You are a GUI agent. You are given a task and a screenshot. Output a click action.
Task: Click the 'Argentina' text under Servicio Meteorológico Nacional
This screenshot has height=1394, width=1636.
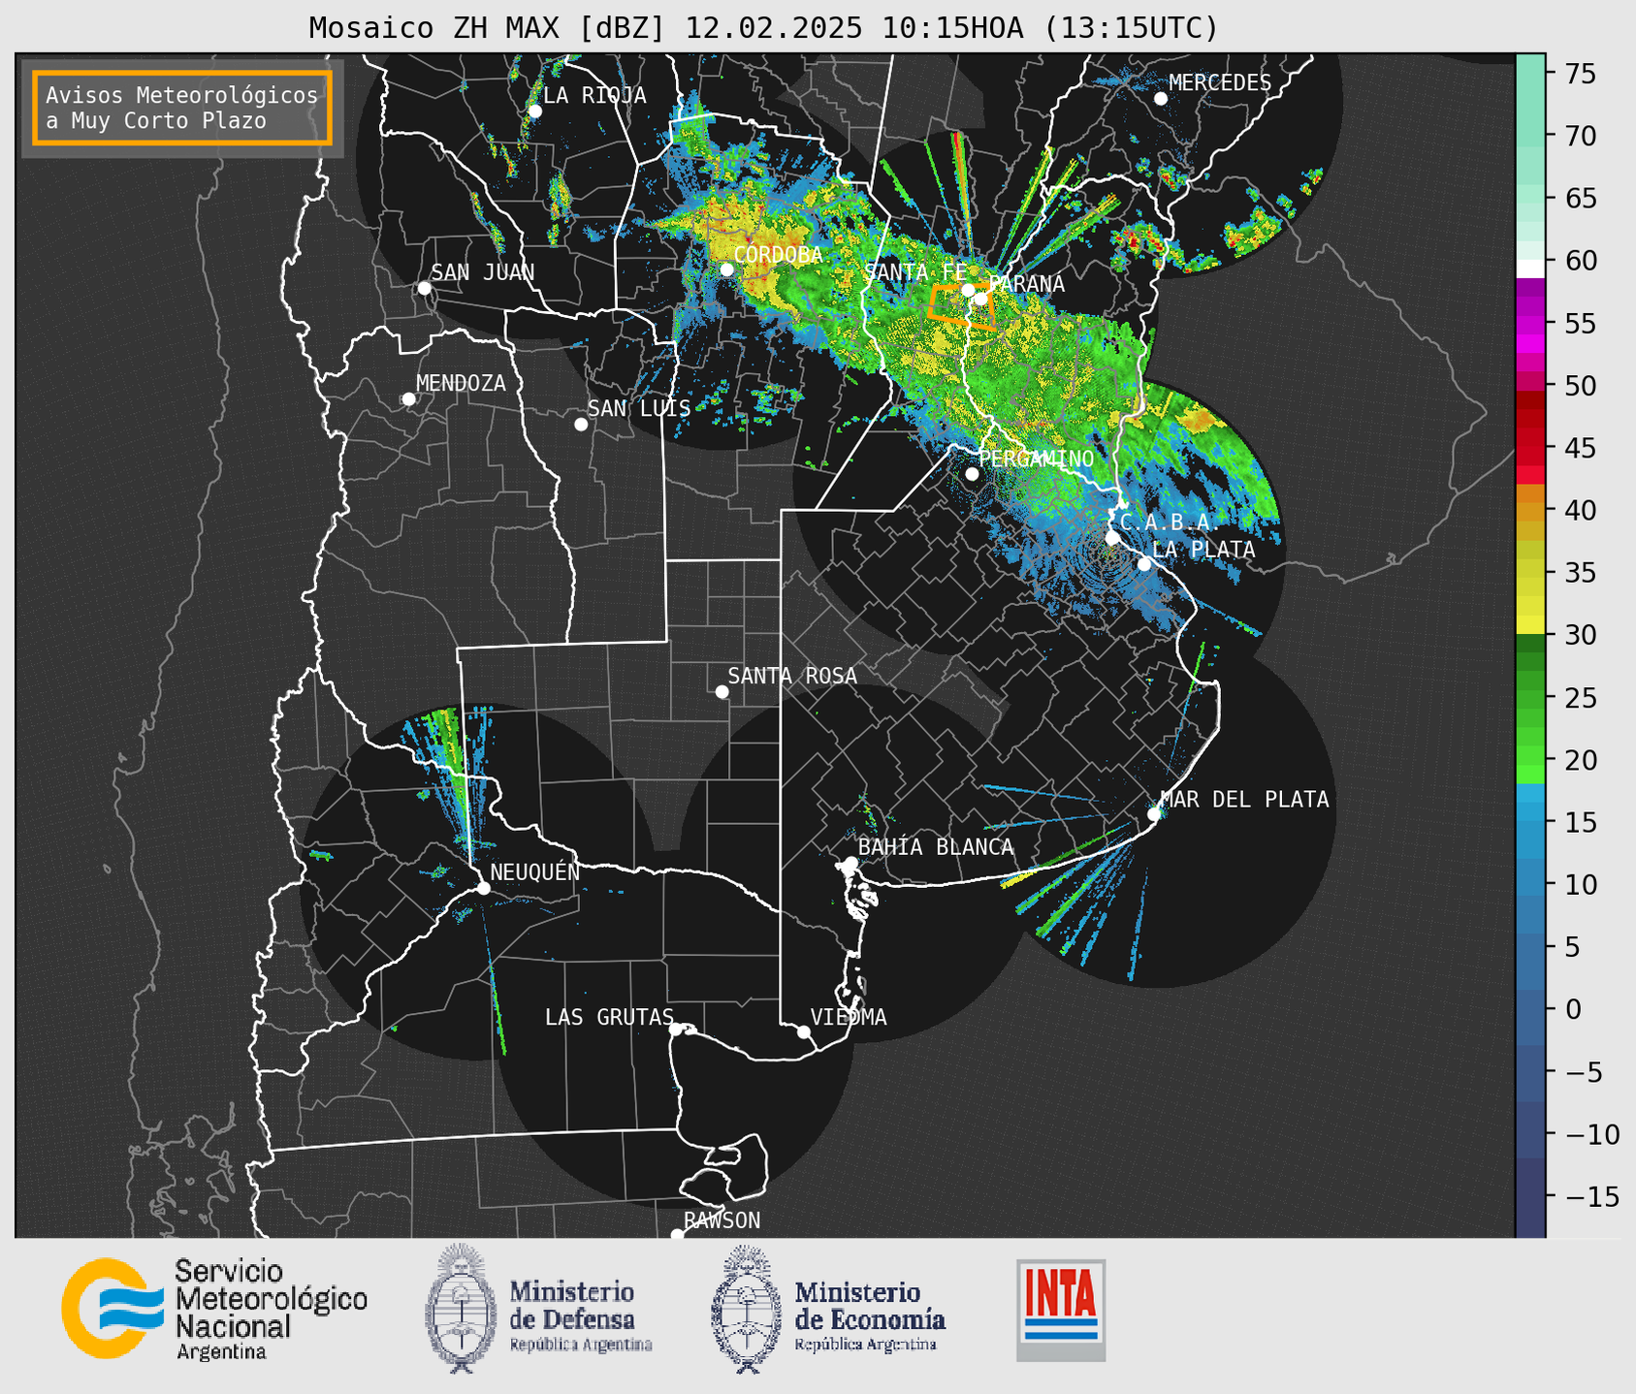221,1352
